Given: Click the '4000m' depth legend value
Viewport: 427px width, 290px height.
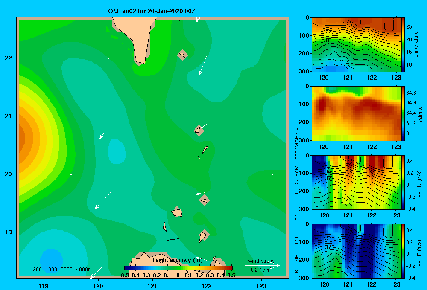Looking at the screenshot, I should click(x=84, y=270).
